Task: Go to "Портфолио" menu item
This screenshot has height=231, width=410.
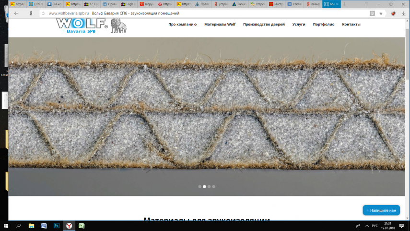Action: tap(324, 24)
